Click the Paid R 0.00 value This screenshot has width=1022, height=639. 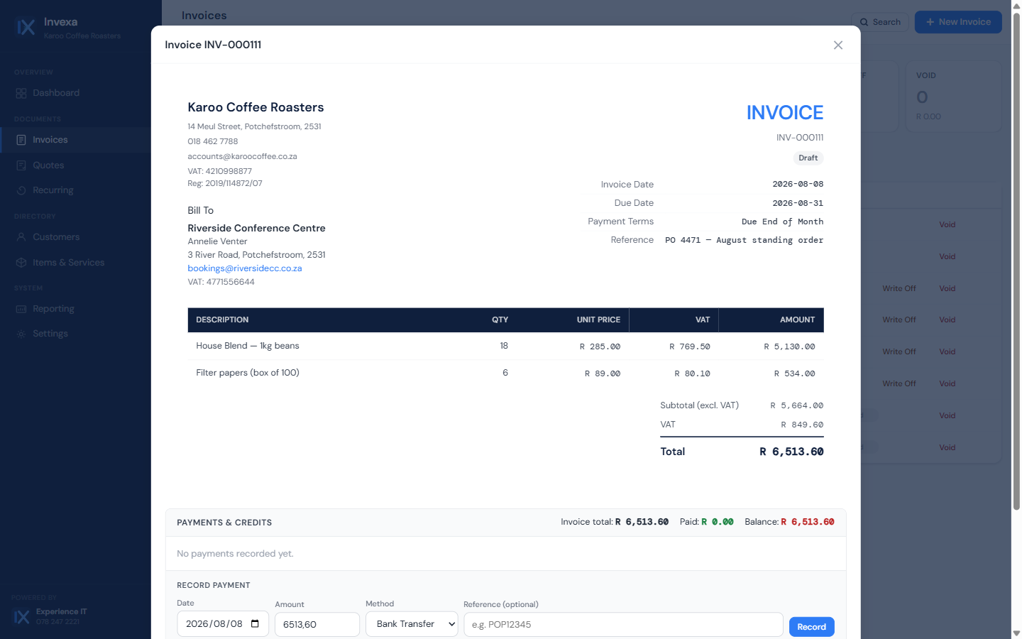coord(718,522)
